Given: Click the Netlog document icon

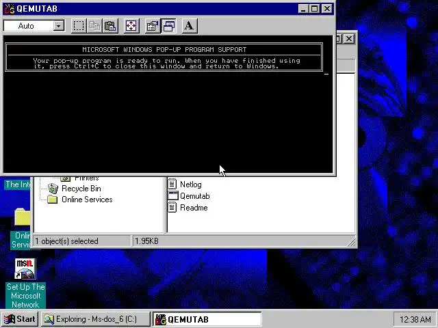Looking at the screenshot, I should tap(172, 184).
